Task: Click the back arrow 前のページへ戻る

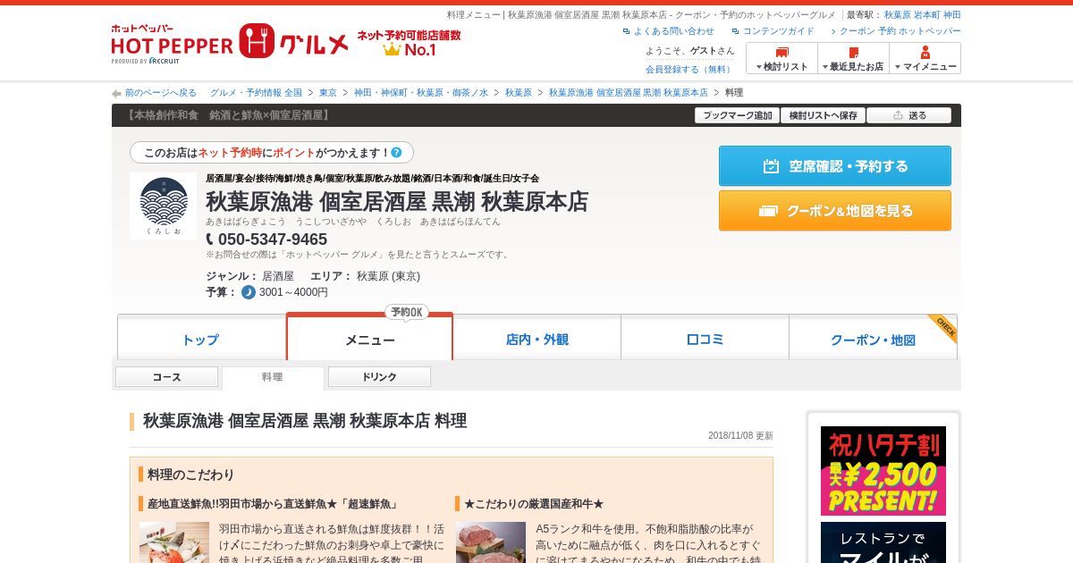Action: coord(154,93)
